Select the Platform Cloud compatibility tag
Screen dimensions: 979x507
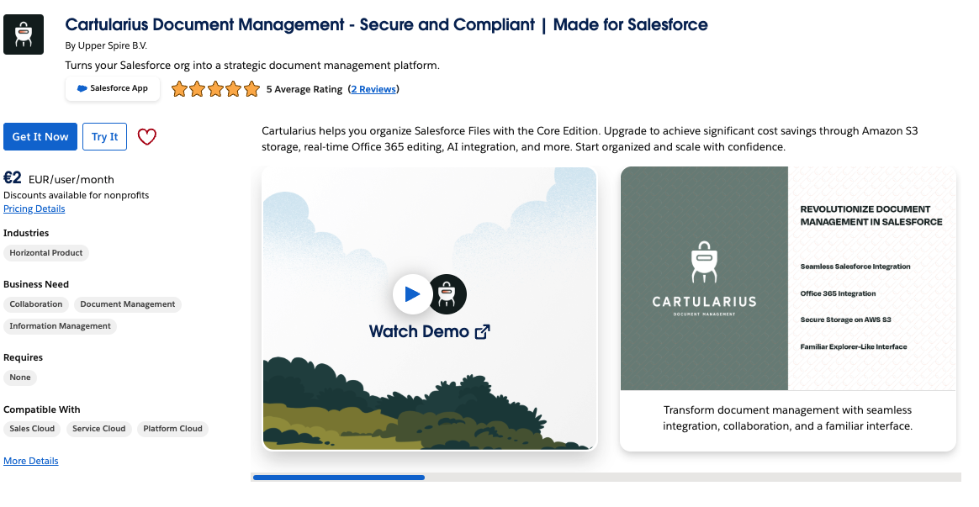[173, 429]
